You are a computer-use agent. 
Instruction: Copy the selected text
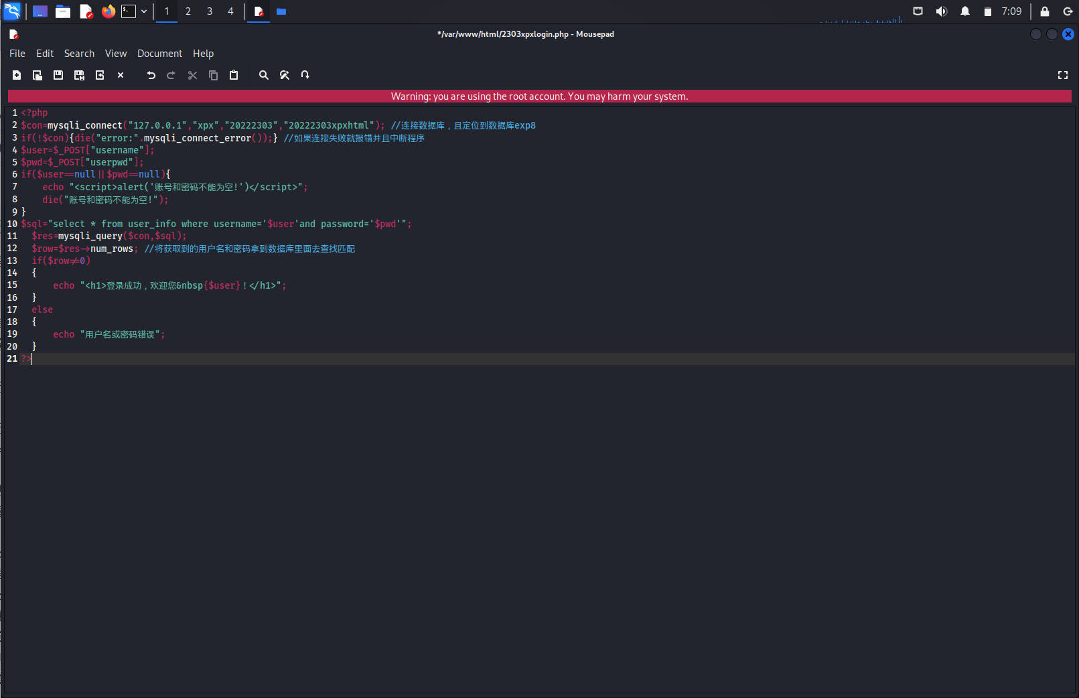[213, 75]
